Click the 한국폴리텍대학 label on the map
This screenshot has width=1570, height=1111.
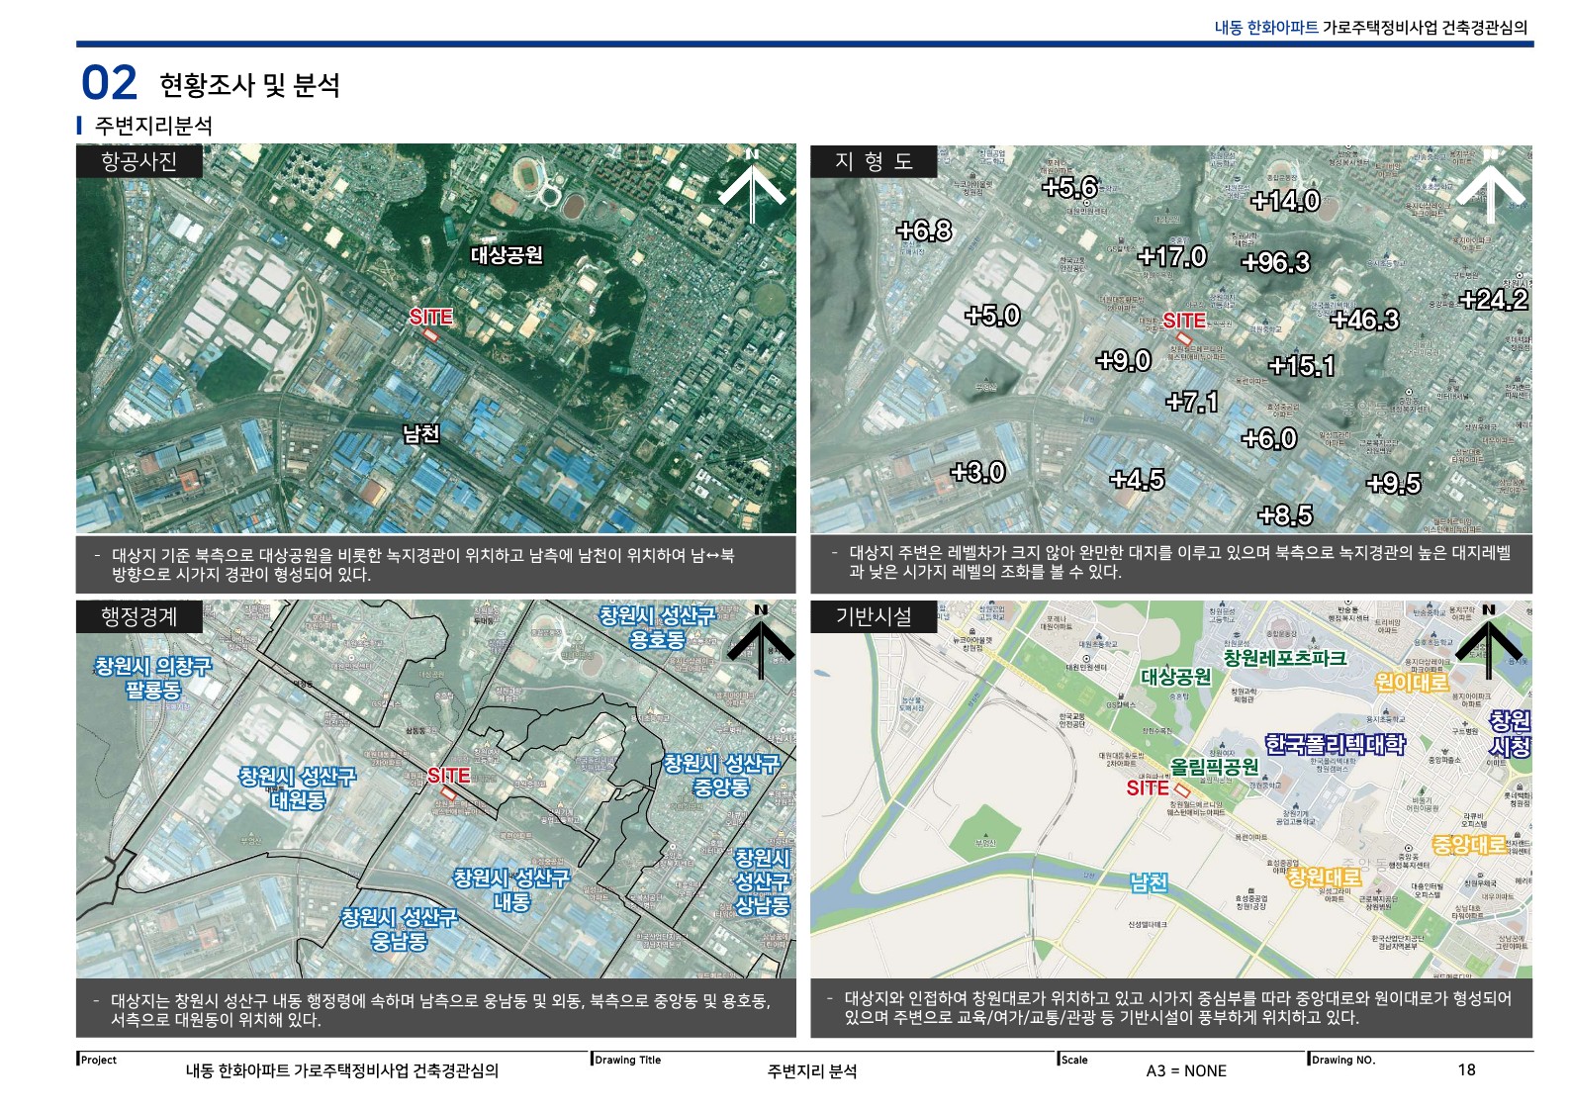click(x=1335, y=744)
